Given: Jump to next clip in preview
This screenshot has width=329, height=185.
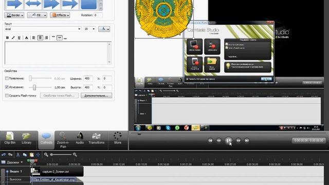Looking at the screenshot, I should (x=247, y=140).
